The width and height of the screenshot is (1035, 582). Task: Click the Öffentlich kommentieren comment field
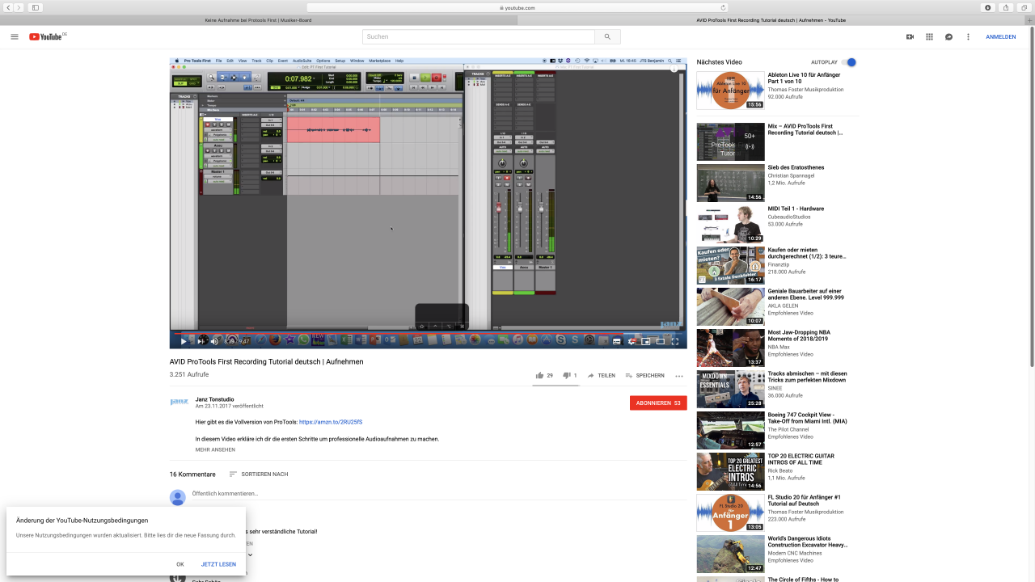438,494
